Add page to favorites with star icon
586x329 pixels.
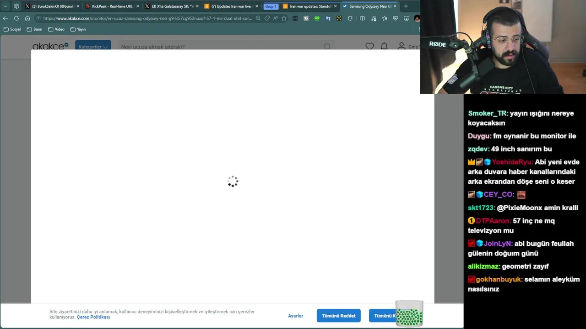click(x=284, y=18)
